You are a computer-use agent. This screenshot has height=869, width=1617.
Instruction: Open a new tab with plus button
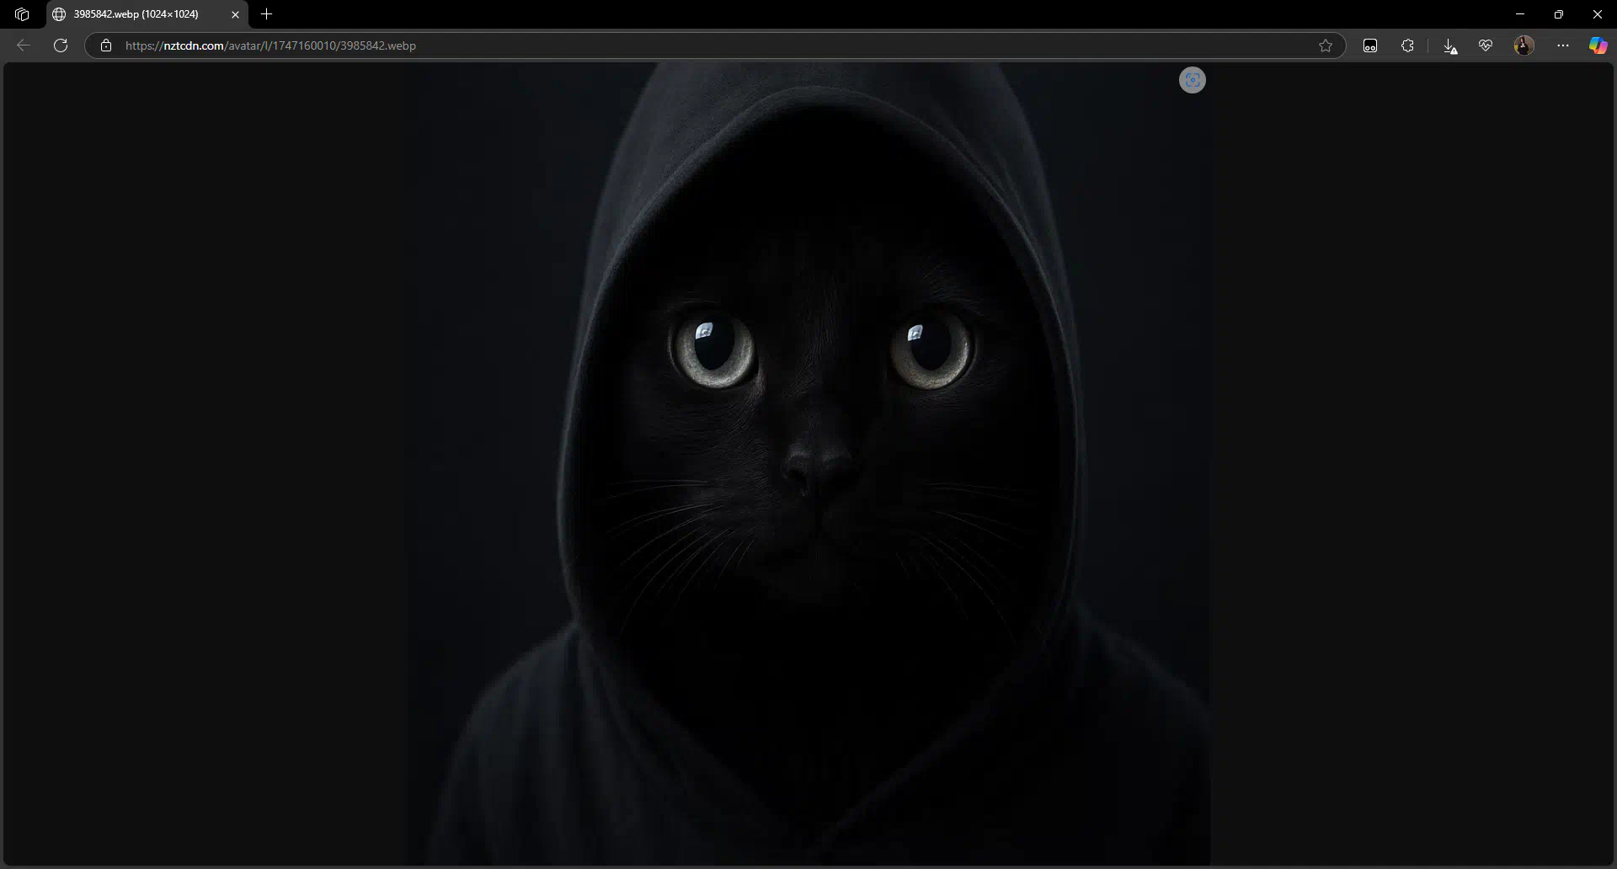click(x=267, y=14)
